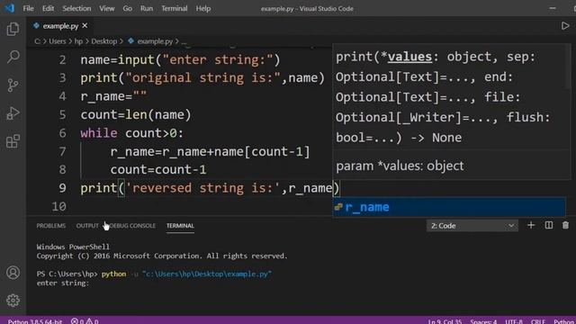Click line number 2 in the gutter
The height and width of the screenshot is (324, 576).
(62, 59)
